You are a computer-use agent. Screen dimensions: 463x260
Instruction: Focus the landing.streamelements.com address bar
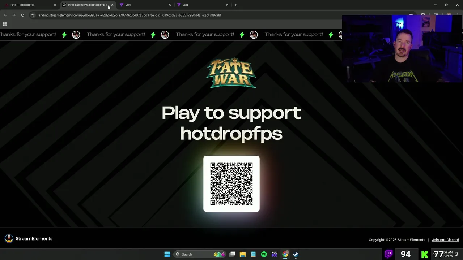129,15
